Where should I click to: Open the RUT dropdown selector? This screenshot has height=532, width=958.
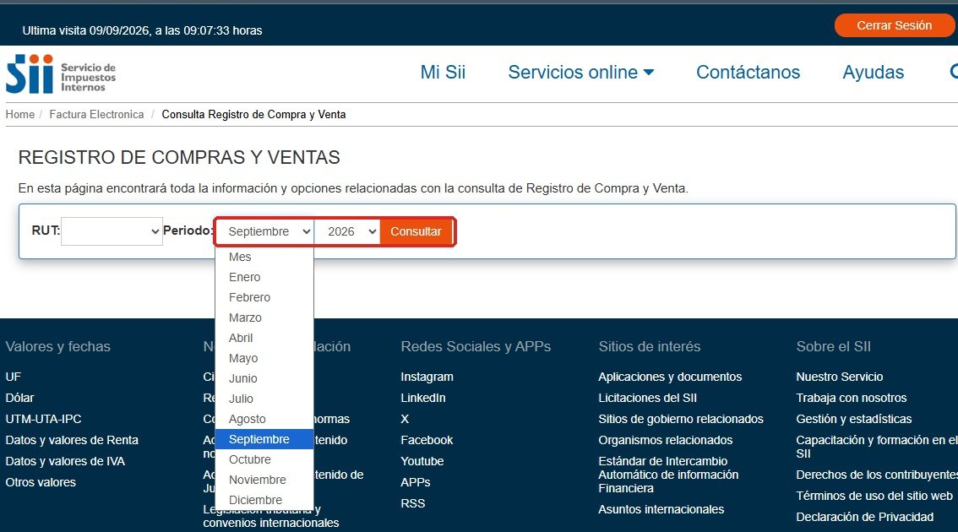[x=112, y=231]
